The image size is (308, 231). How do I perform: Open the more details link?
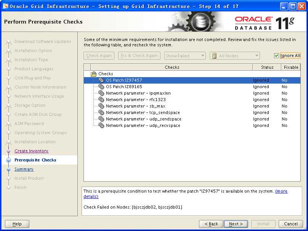281,191
